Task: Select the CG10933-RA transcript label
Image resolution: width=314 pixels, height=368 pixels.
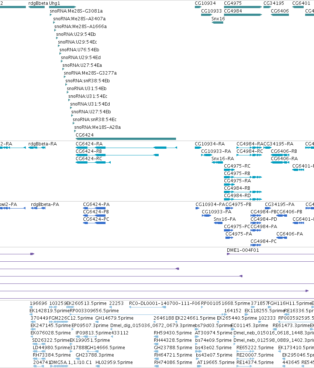Action: [216, 151]
